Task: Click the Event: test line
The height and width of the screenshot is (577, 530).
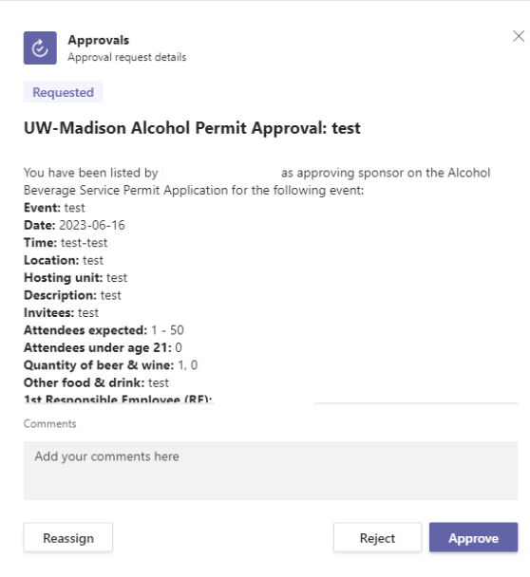Action: (54, 208)
